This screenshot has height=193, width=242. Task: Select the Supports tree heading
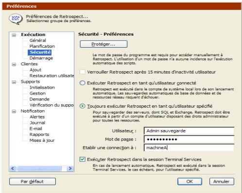pos(30,81)
